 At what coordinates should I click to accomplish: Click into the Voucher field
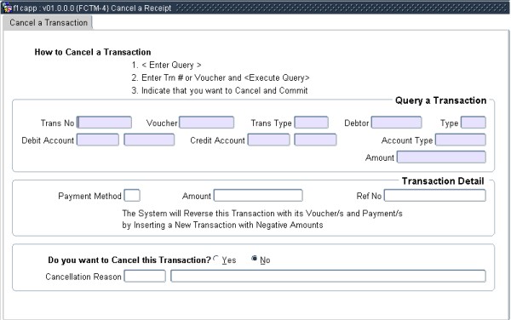click(207, 123)
